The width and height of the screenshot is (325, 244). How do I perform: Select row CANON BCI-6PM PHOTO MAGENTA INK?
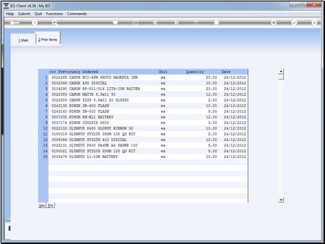click(x=148, y=78)
